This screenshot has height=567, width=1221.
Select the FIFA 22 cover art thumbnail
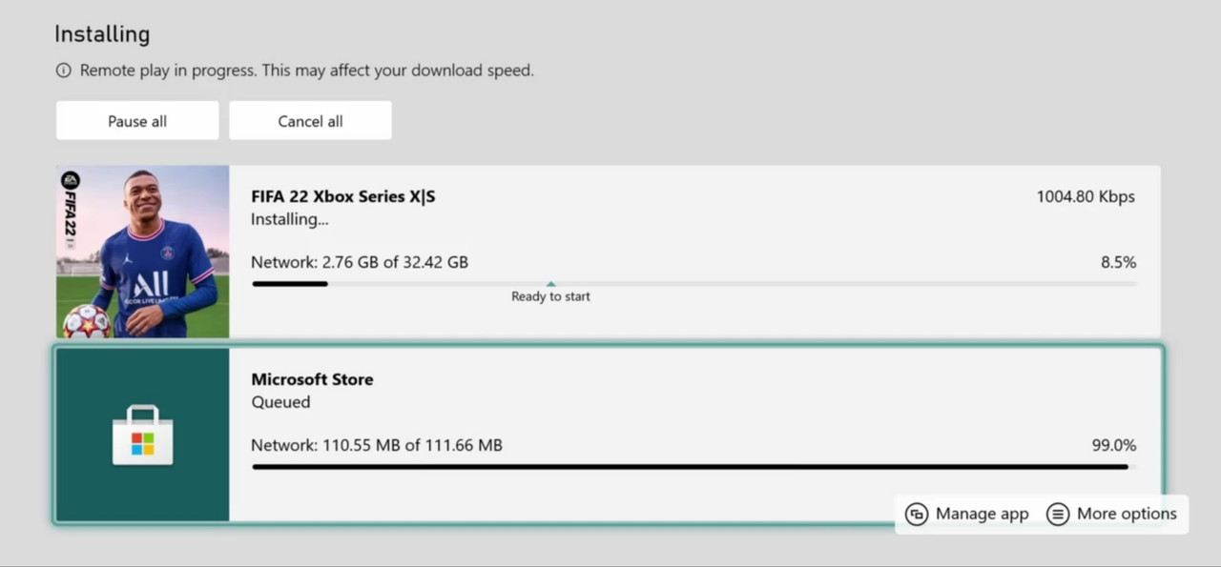142,252
